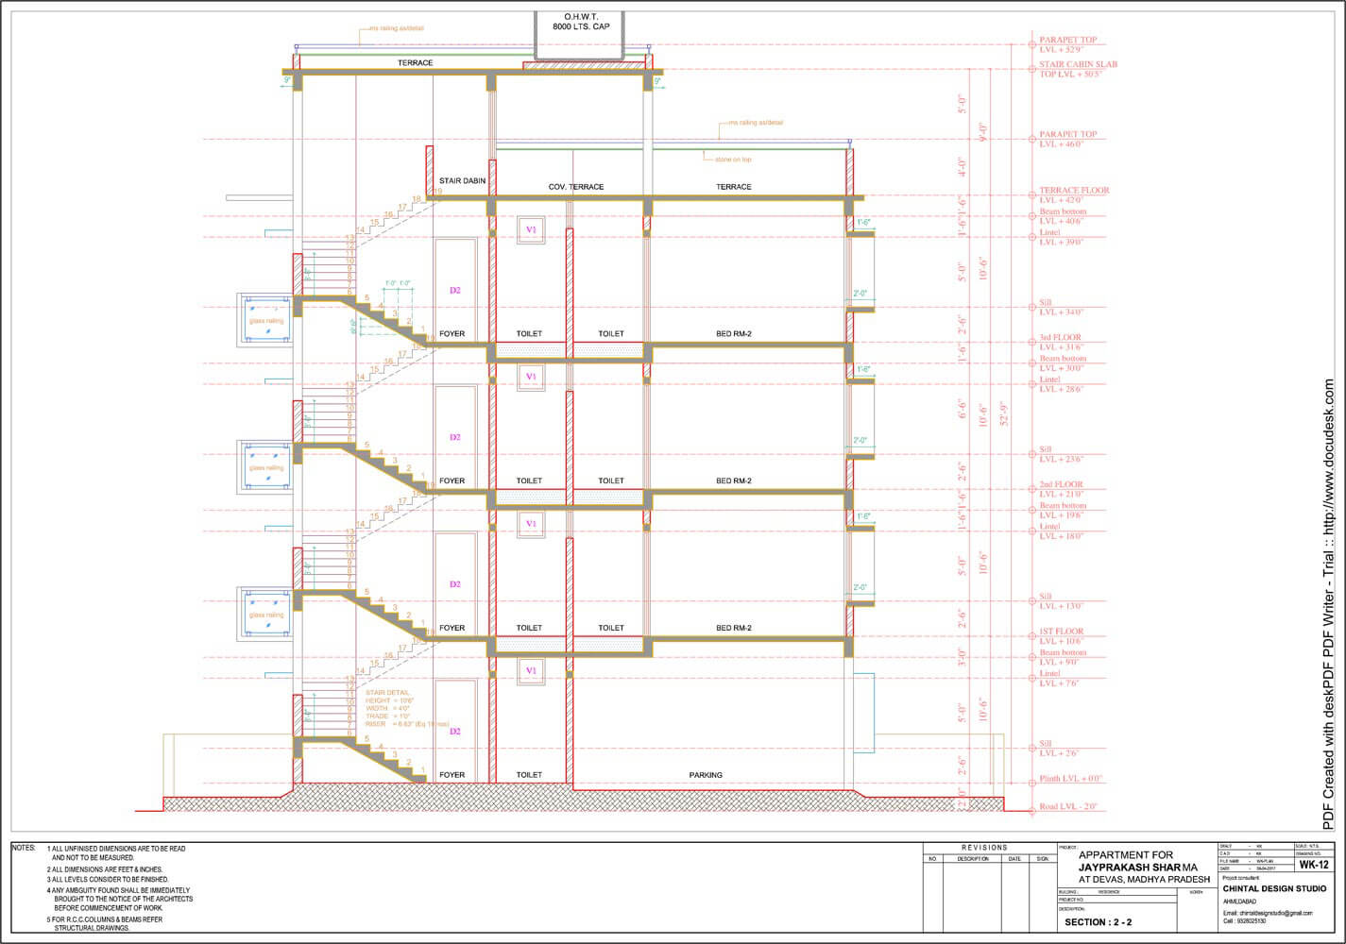
Task: Click the Sill LVL +34'0" reference bubble
Action: pos(1033,306)
